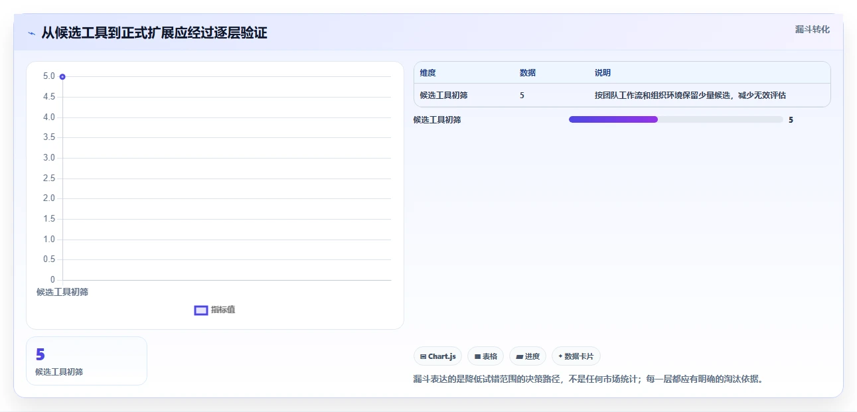Click the data point at 5.0
The image size is (857, 412).
click(x=62, y=77)
